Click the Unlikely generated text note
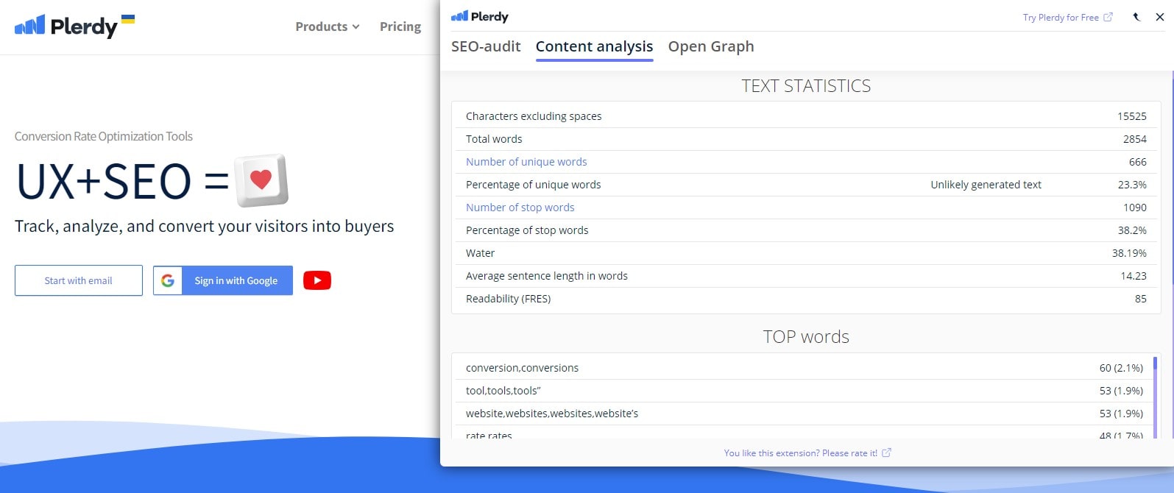1174x493 pixels. (x=986, y=185)
